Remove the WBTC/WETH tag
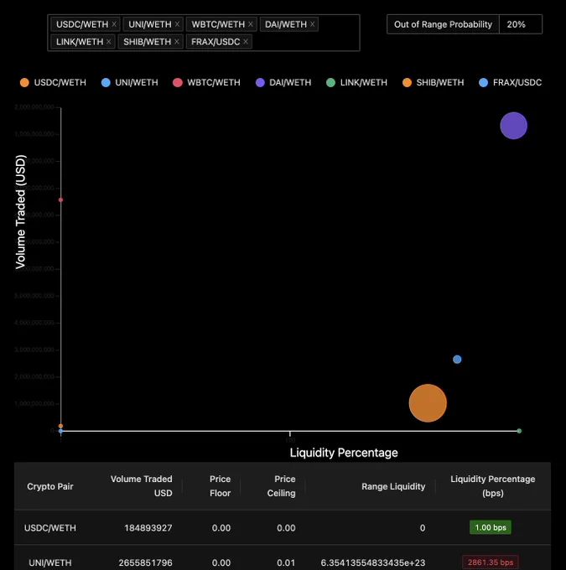The image size is (566, 570). tap(250, 24)
